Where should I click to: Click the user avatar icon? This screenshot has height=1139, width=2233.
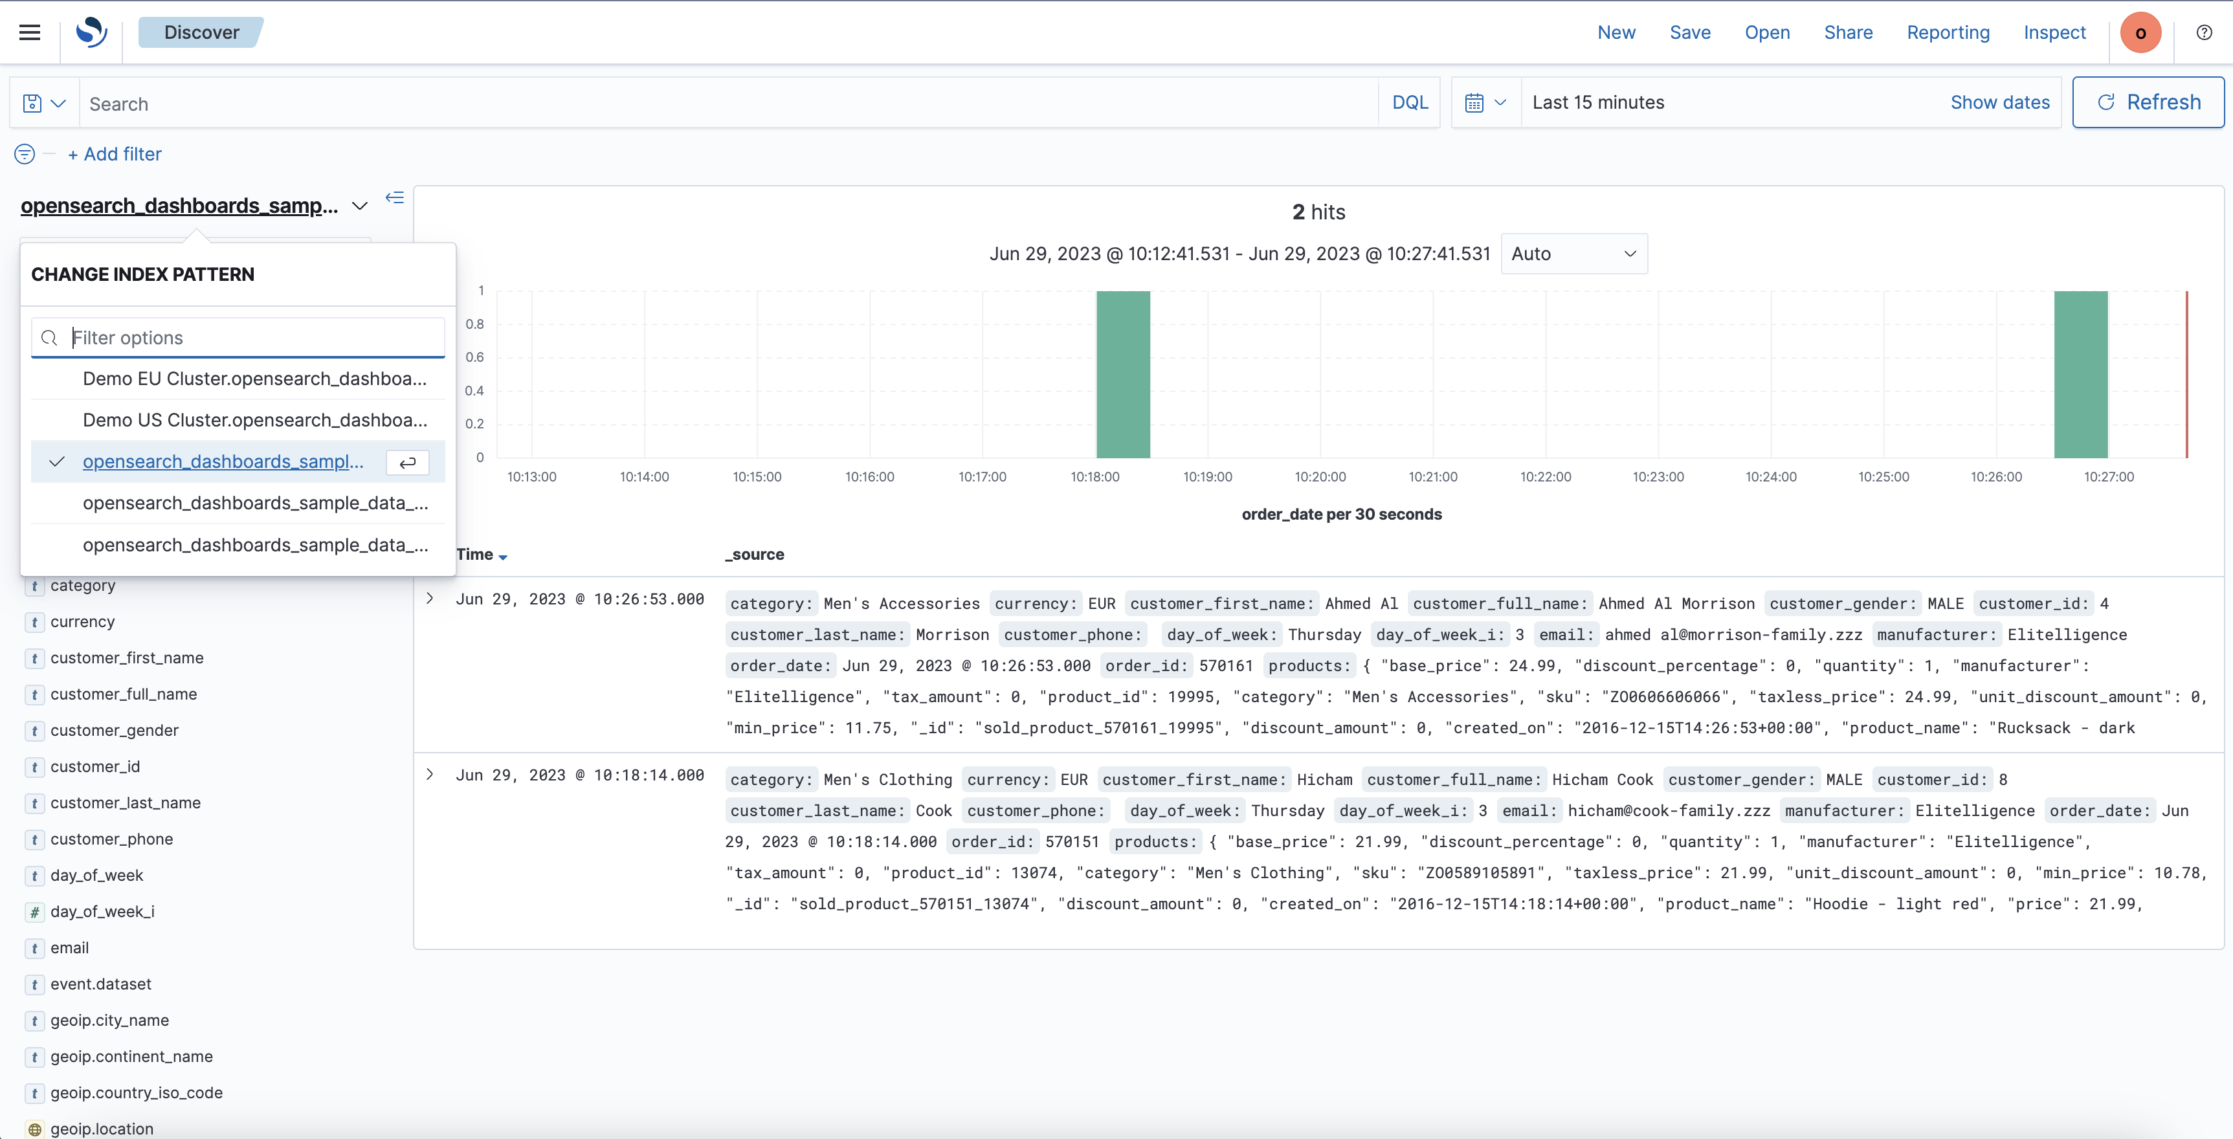2140,32
